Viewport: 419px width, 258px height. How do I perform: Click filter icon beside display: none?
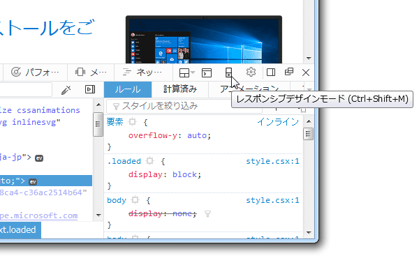click(207, 213)
